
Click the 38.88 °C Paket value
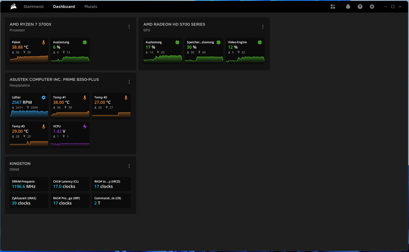tap(20, 47)
